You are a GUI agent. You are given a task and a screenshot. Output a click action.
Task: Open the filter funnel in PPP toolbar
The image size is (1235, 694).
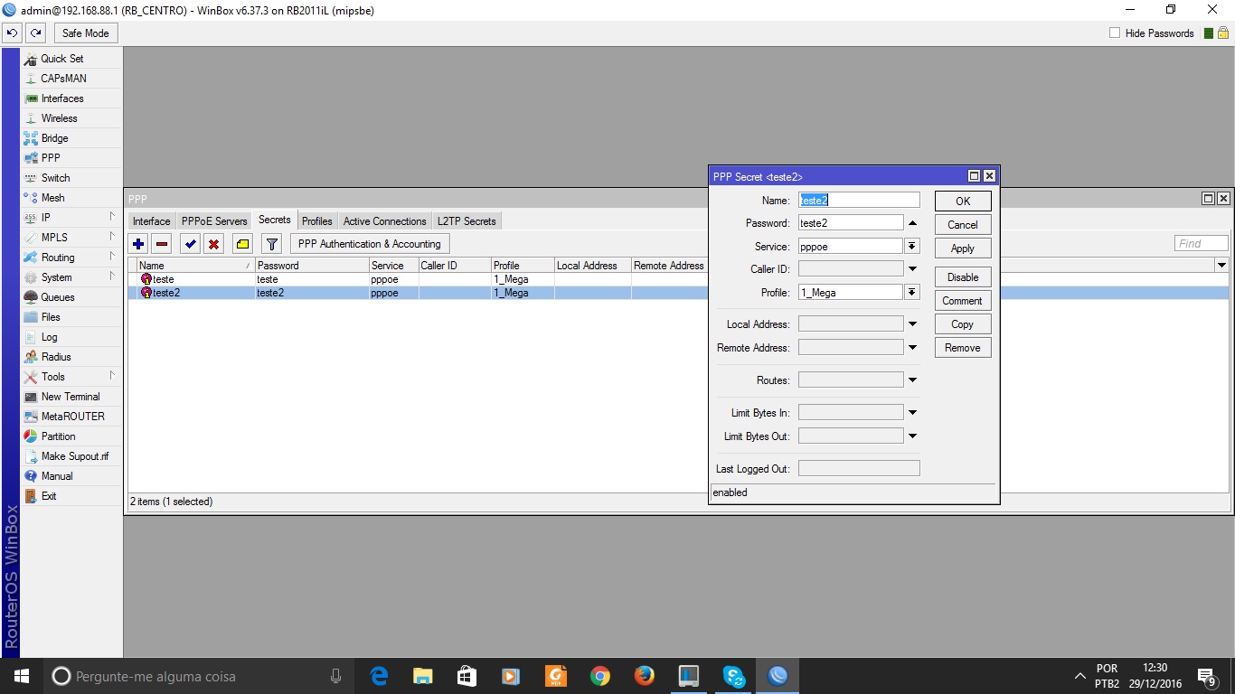pos(271,244)
